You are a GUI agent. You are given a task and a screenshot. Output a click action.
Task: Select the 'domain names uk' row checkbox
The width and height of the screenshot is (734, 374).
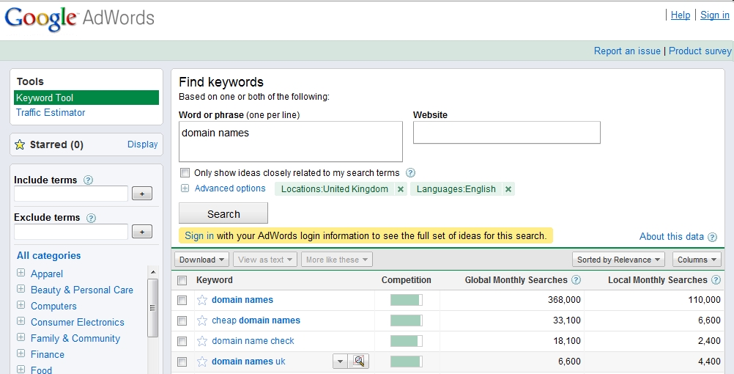pos(182,362)
